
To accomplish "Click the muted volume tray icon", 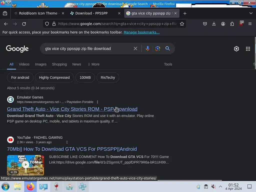I will (x=213, y=186).
